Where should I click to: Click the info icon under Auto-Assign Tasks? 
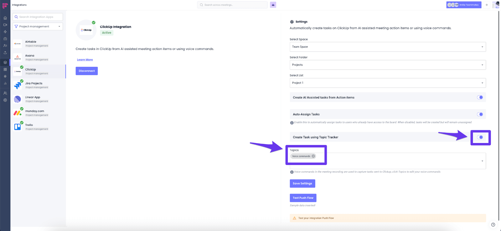point(292,123)
